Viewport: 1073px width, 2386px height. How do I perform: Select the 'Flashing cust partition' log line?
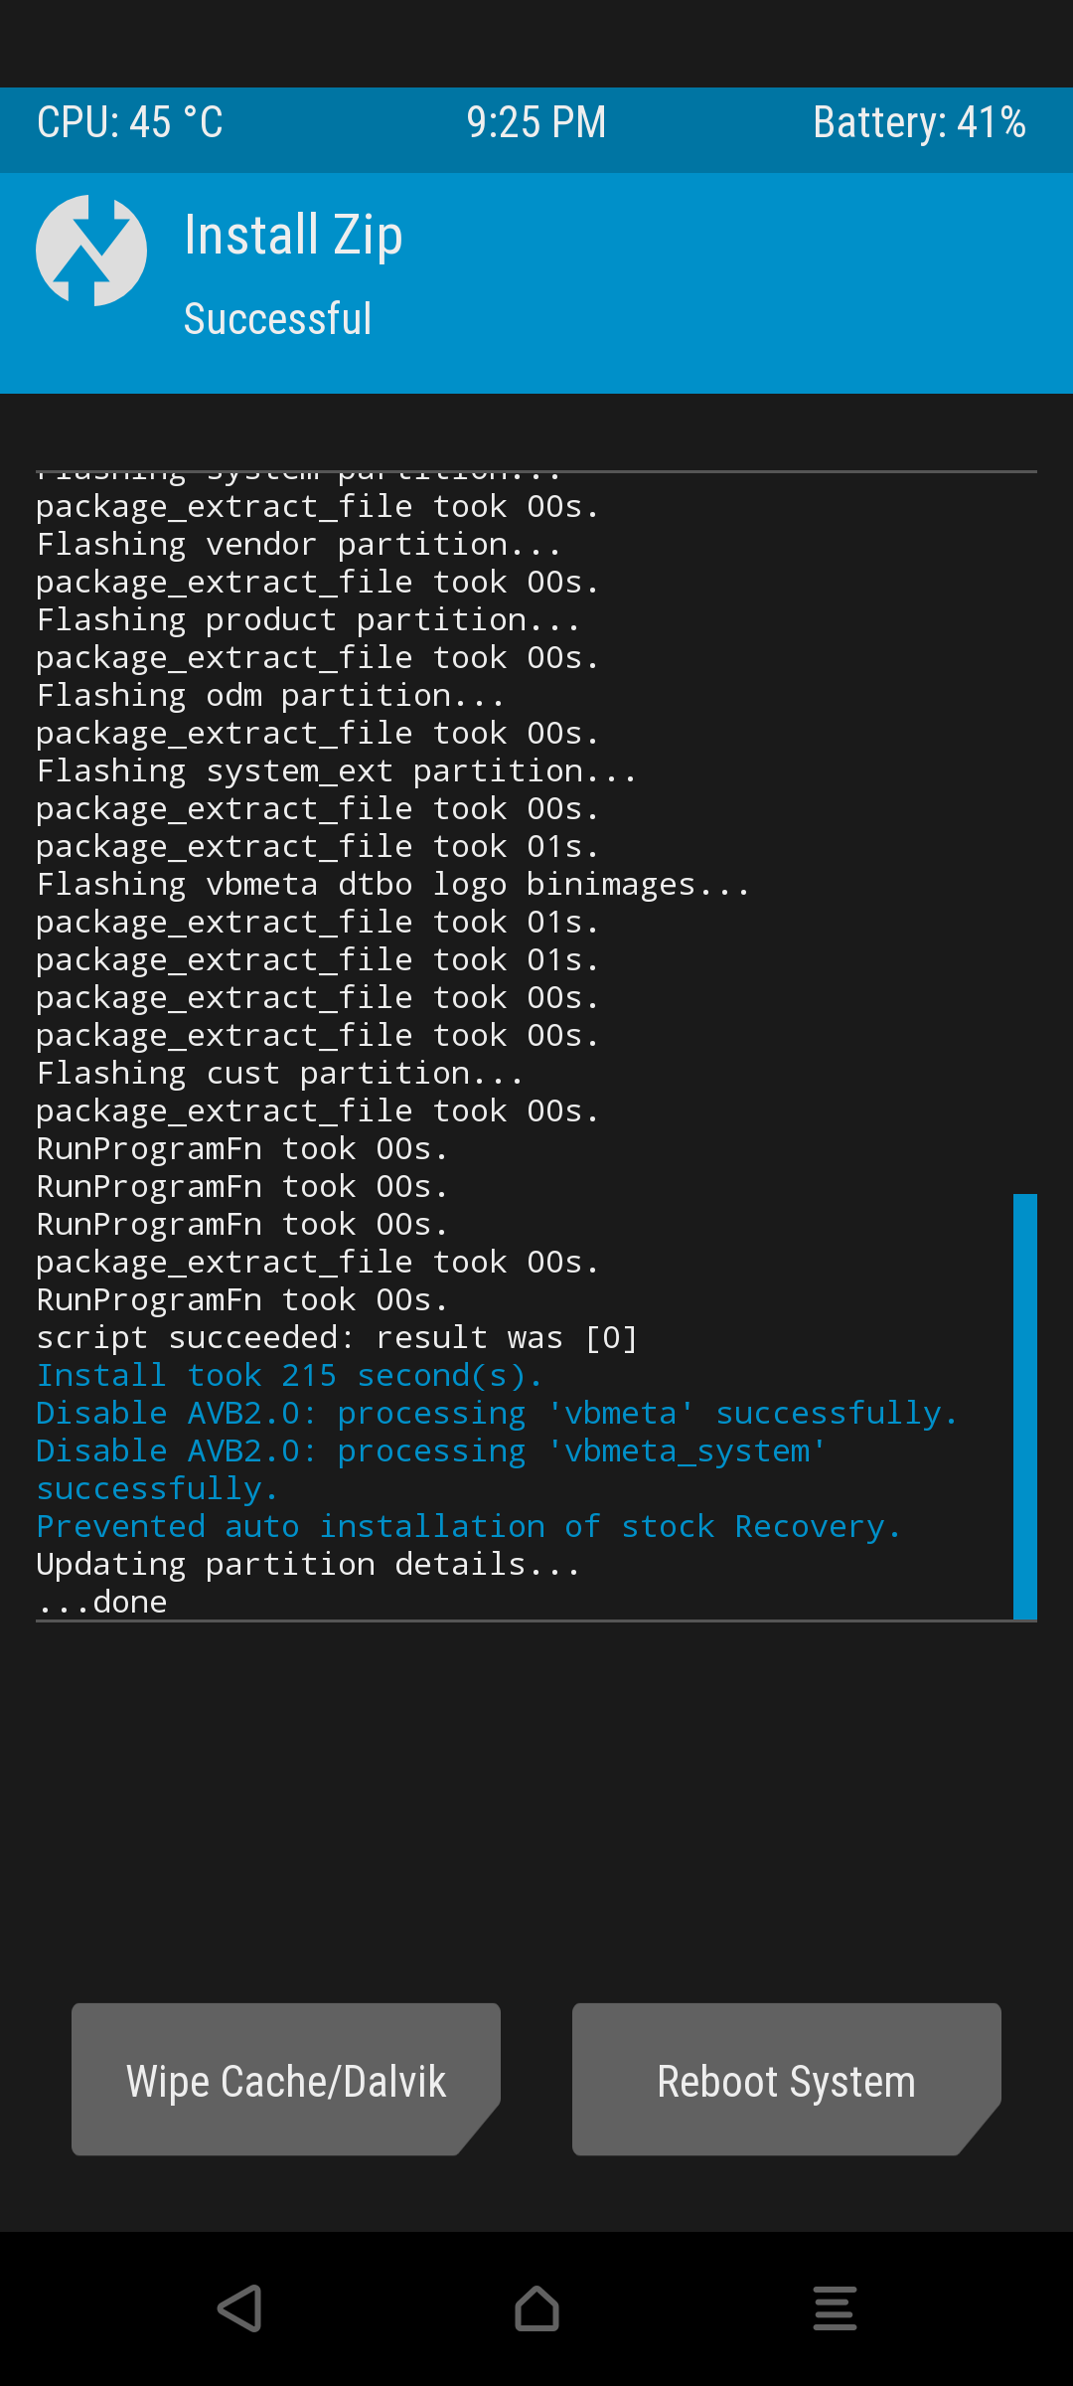coord(280,1074)
